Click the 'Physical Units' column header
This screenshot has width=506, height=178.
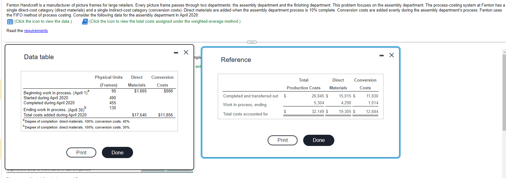pos(109,77)
